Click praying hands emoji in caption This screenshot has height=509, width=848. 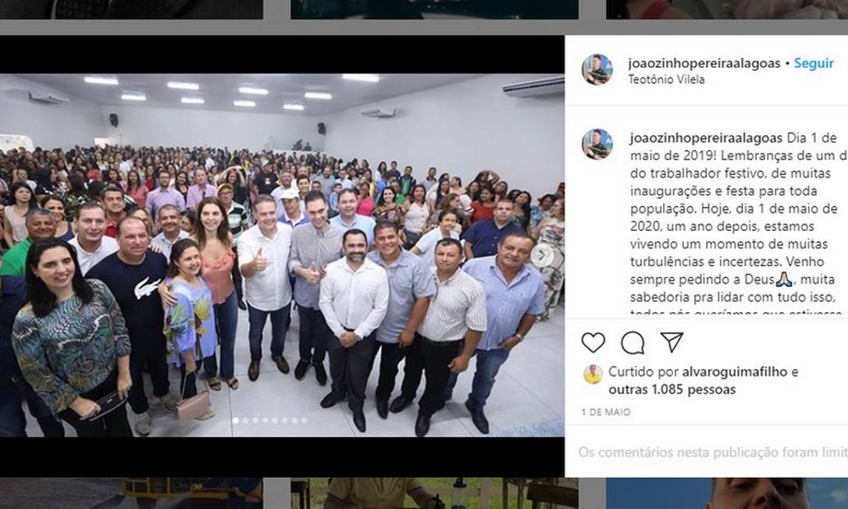784,279
